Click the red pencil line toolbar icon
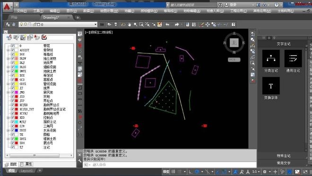 click(x=201, y=25)
